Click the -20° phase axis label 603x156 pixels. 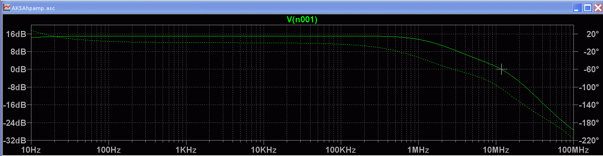click(x=591, y=52)
